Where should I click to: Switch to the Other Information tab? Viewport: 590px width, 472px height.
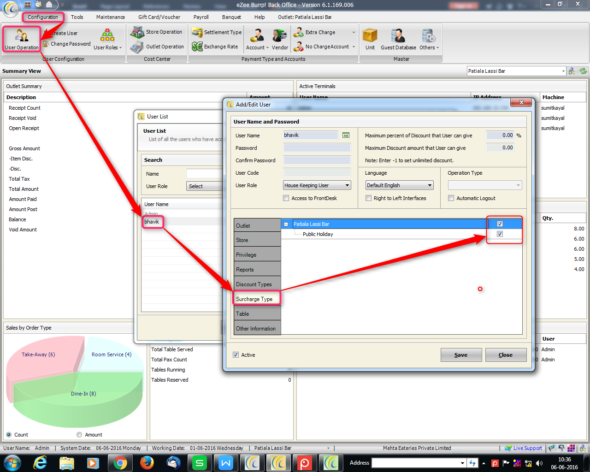click(257, 328)
